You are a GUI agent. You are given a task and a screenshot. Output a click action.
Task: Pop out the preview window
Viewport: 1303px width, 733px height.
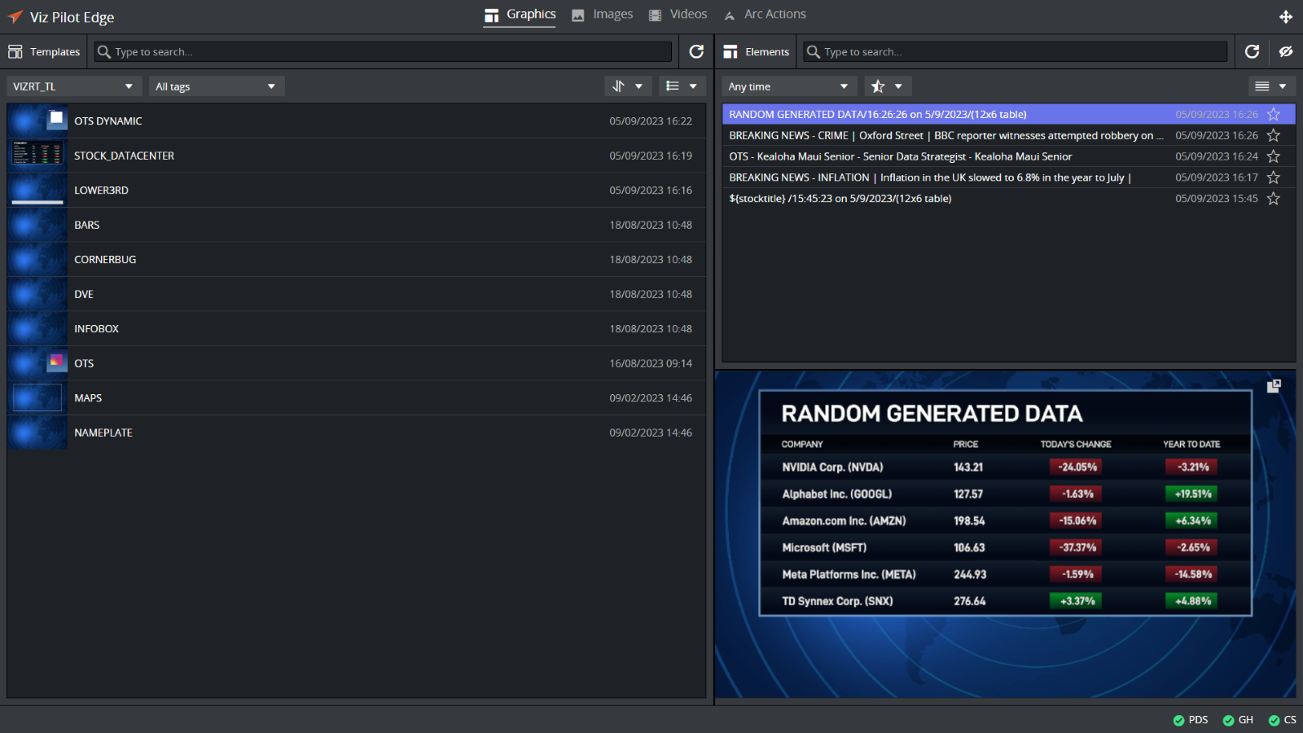point(1274,386)
